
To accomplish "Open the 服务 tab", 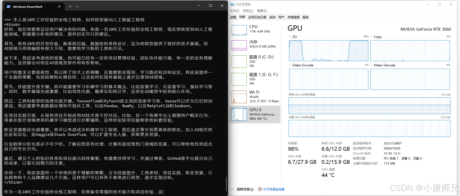I will pos(305,17).
